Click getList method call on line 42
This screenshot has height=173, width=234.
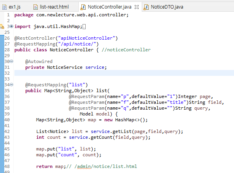pos(122,131)
